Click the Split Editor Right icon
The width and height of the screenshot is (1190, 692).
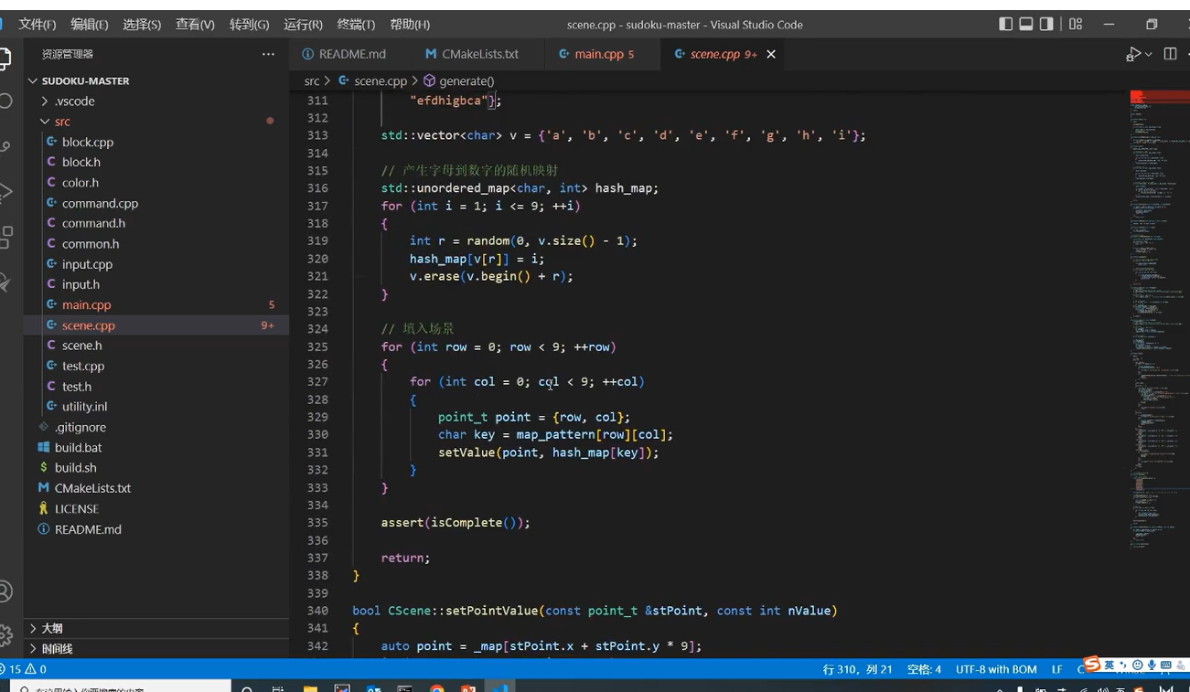point(1170,54)
